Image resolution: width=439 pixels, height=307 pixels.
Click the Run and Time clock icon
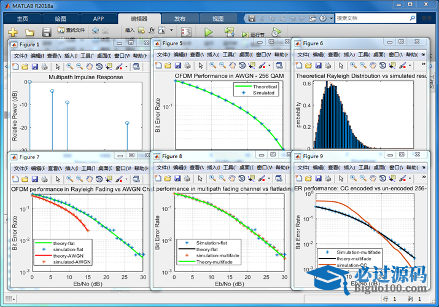(276, 32)
